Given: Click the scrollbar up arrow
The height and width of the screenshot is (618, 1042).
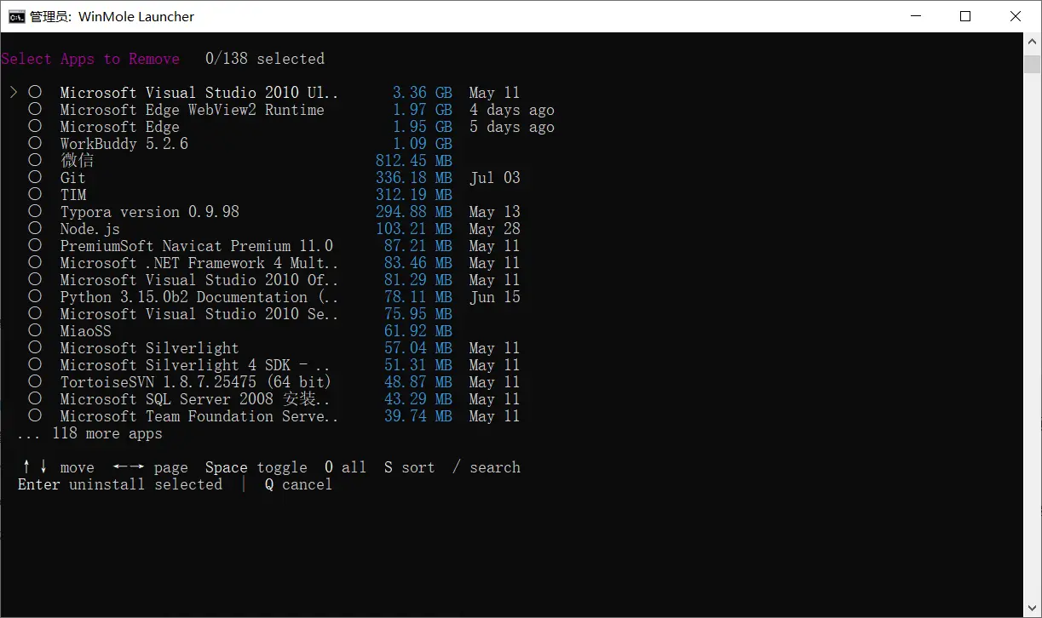Looking at the screenshot, I should point(1033,42).
